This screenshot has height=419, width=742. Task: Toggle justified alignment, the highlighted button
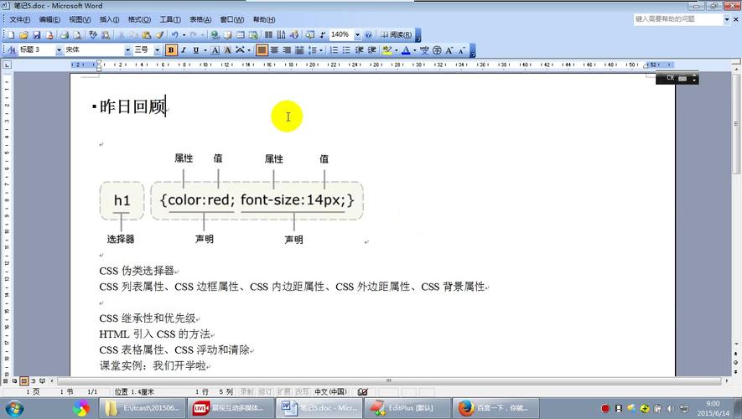point(262,49)
